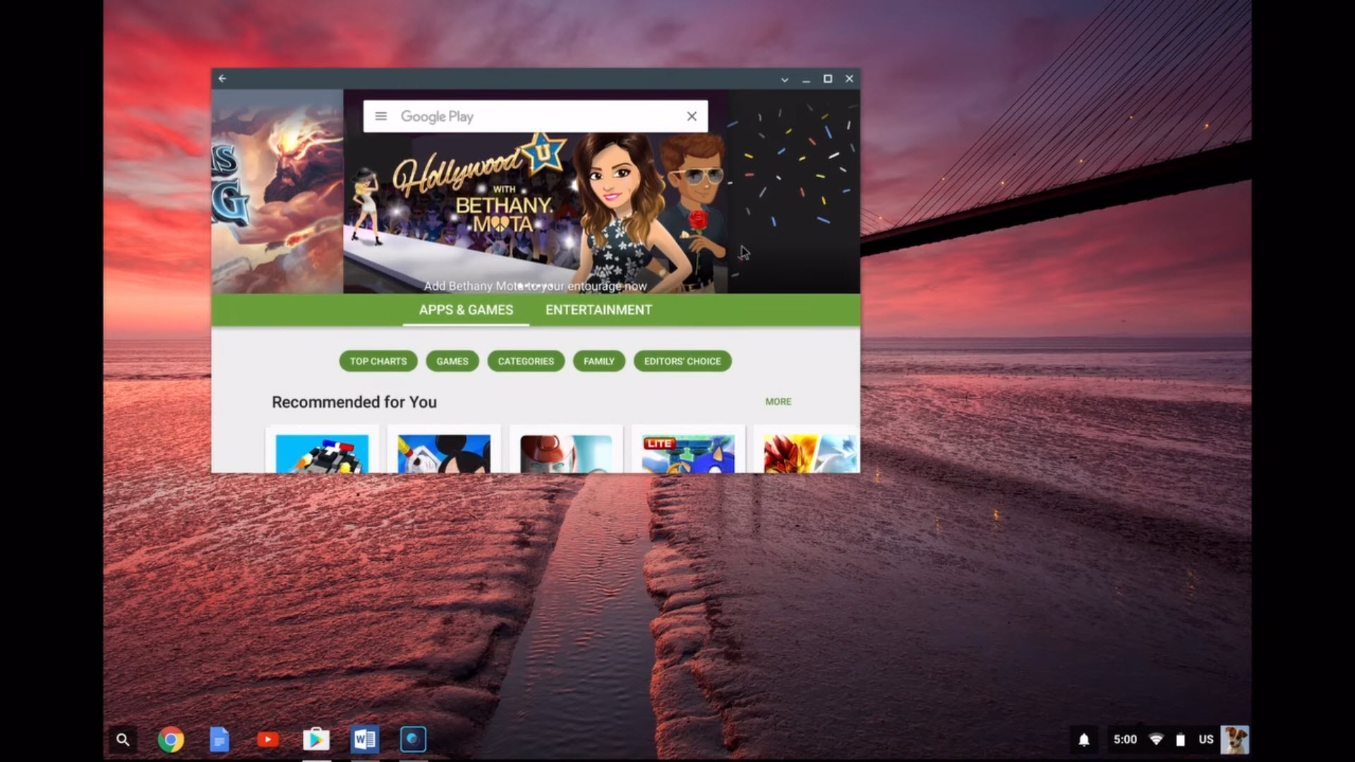
Task: Open Top Charts
Action: point(378,361)
